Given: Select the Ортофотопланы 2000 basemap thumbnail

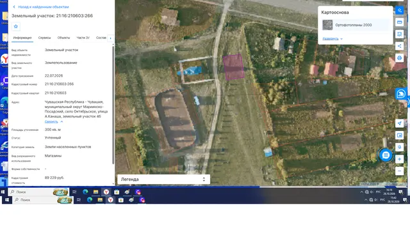Looking at the screenshot, I should pos(327,25).
